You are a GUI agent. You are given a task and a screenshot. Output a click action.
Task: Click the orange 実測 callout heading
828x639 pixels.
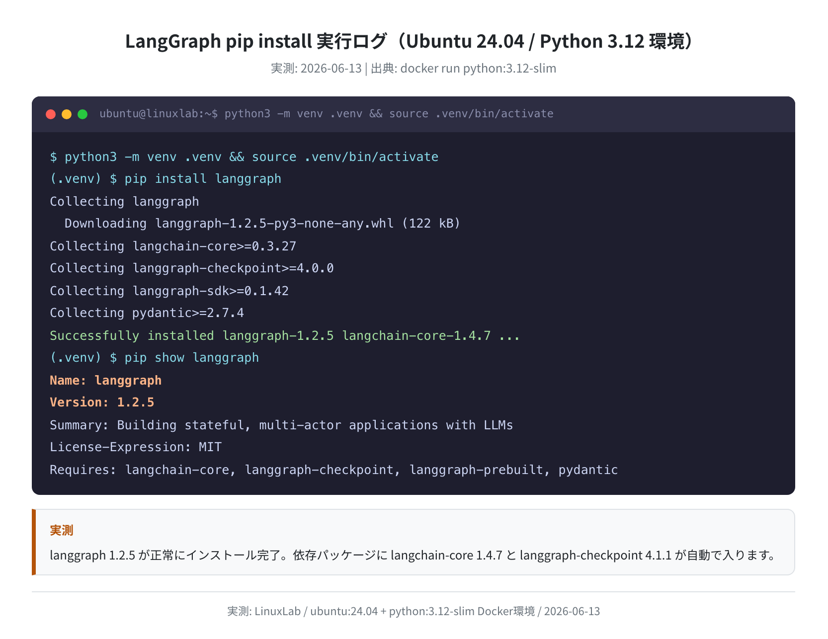pyautogui.click(x=62, y=531)
